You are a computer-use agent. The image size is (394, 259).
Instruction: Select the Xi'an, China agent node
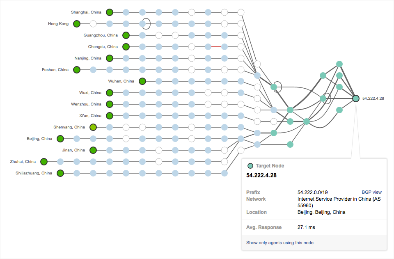pos(110,116)
